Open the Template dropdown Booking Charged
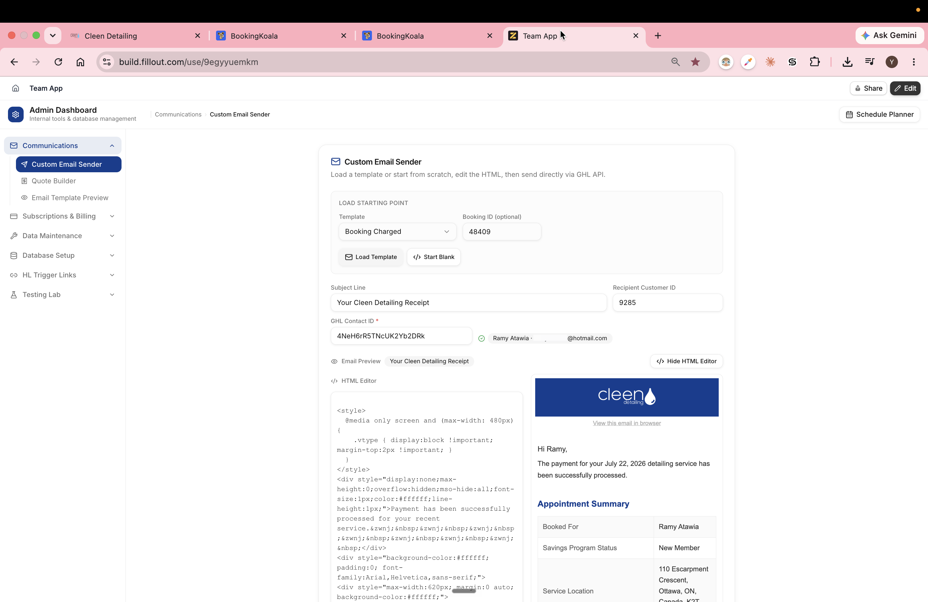 (397, 232)
